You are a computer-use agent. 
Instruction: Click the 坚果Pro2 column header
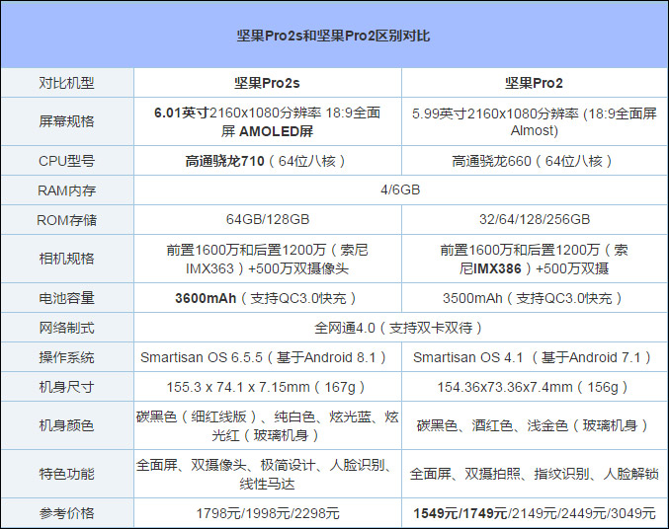(x=535, y=83)
